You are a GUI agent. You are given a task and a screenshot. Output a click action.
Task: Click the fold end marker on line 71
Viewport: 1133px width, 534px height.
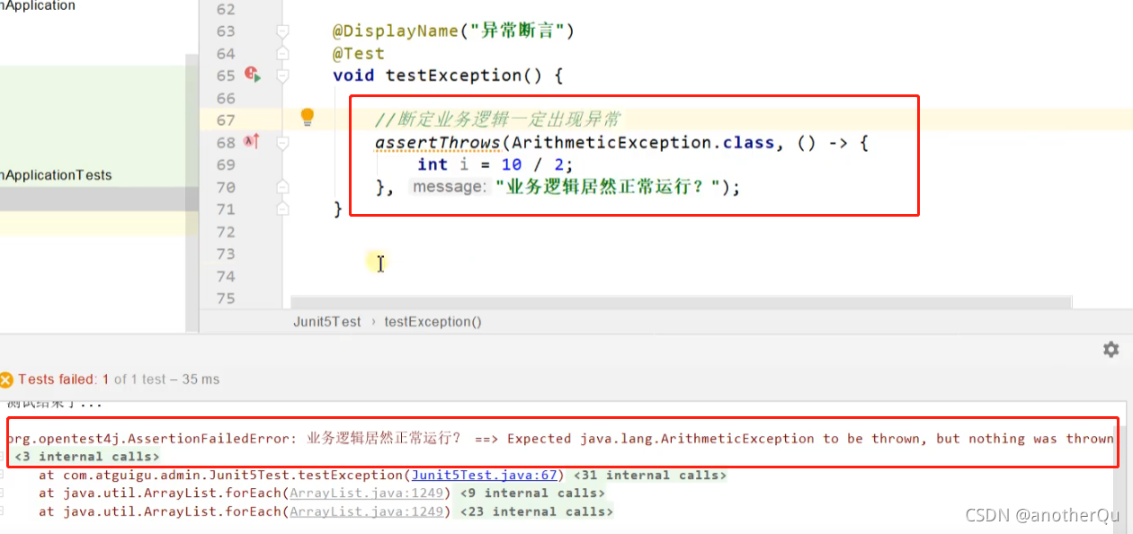click(x=282, y=209)
